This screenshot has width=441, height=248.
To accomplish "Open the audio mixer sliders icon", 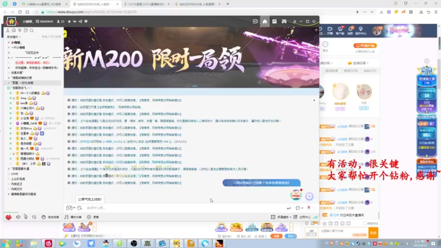I will (x=34, y=217).
